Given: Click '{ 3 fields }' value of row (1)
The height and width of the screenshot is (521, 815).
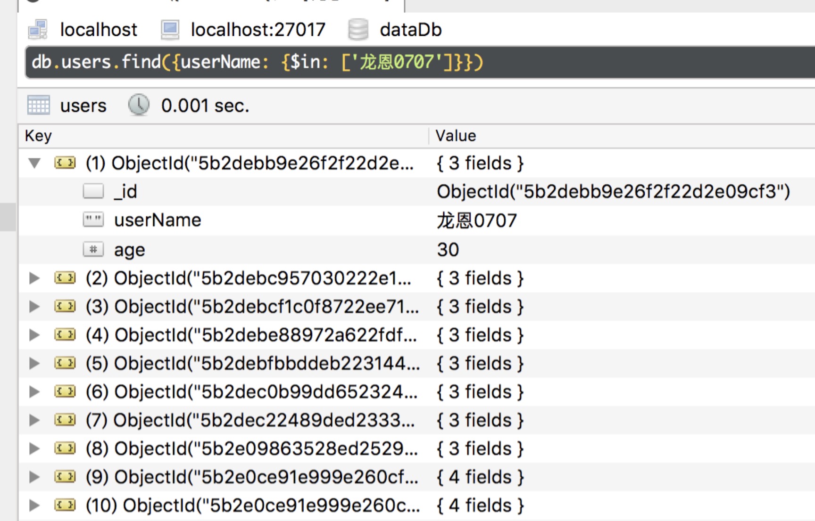Looking at the screenshot, I should 480,163.
